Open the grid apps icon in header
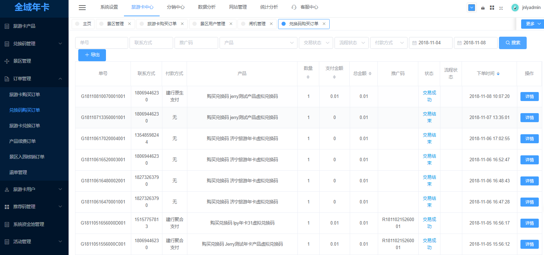This screenshot has height=255, width=544. click(x=492, y=8)
